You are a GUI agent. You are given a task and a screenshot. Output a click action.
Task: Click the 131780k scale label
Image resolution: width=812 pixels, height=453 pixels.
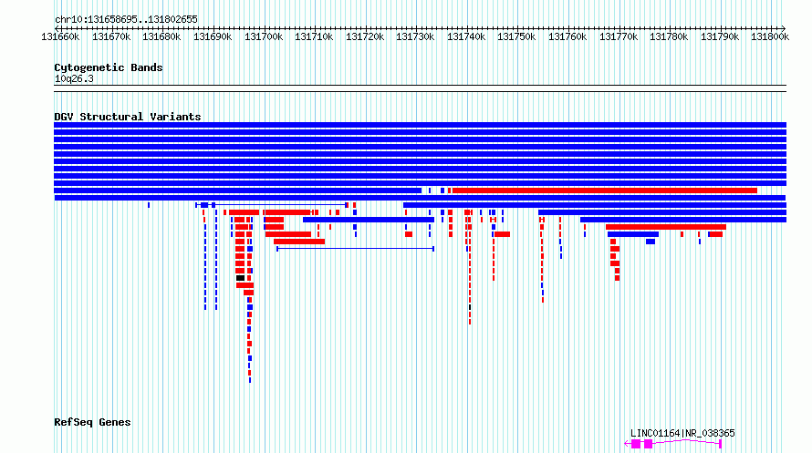[669, 36]
